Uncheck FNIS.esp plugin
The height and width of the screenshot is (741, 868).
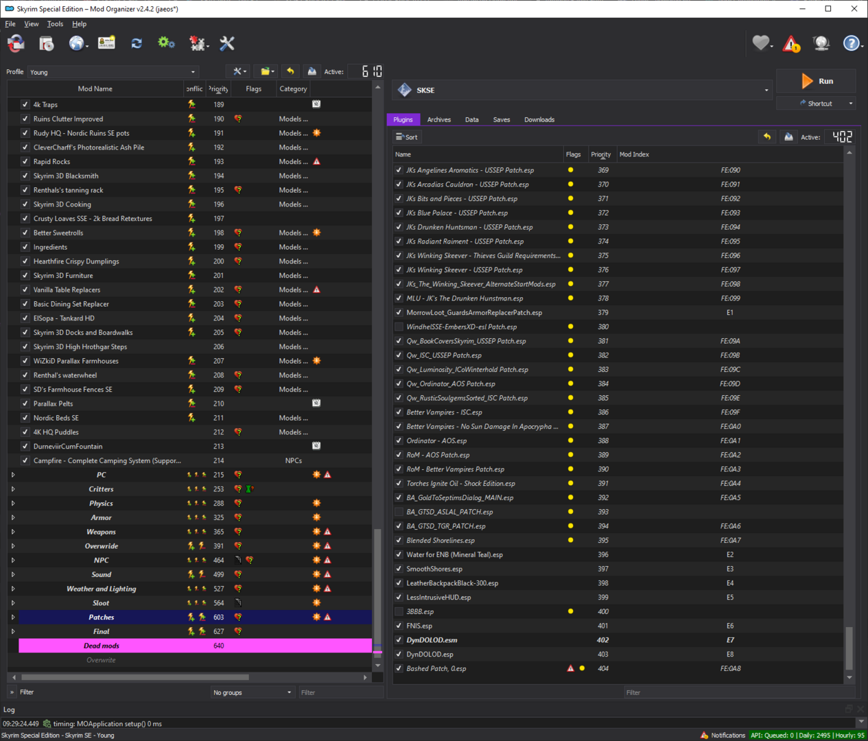tap(399, 626)
